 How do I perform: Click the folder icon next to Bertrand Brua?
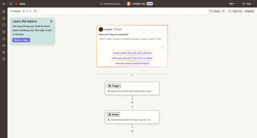click(x=102, y=4)
